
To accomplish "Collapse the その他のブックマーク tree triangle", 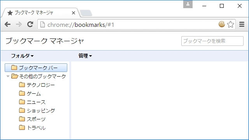I will click(8, 76).
